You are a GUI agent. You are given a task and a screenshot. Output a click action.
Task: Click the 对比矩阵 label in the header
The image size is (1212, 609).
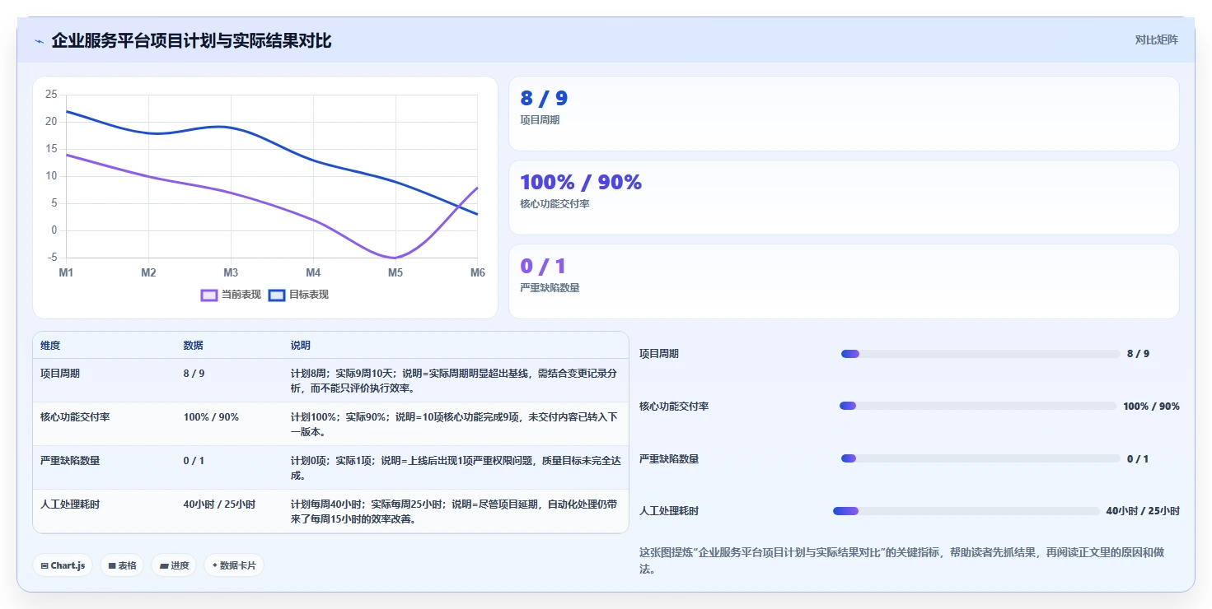1156,40
